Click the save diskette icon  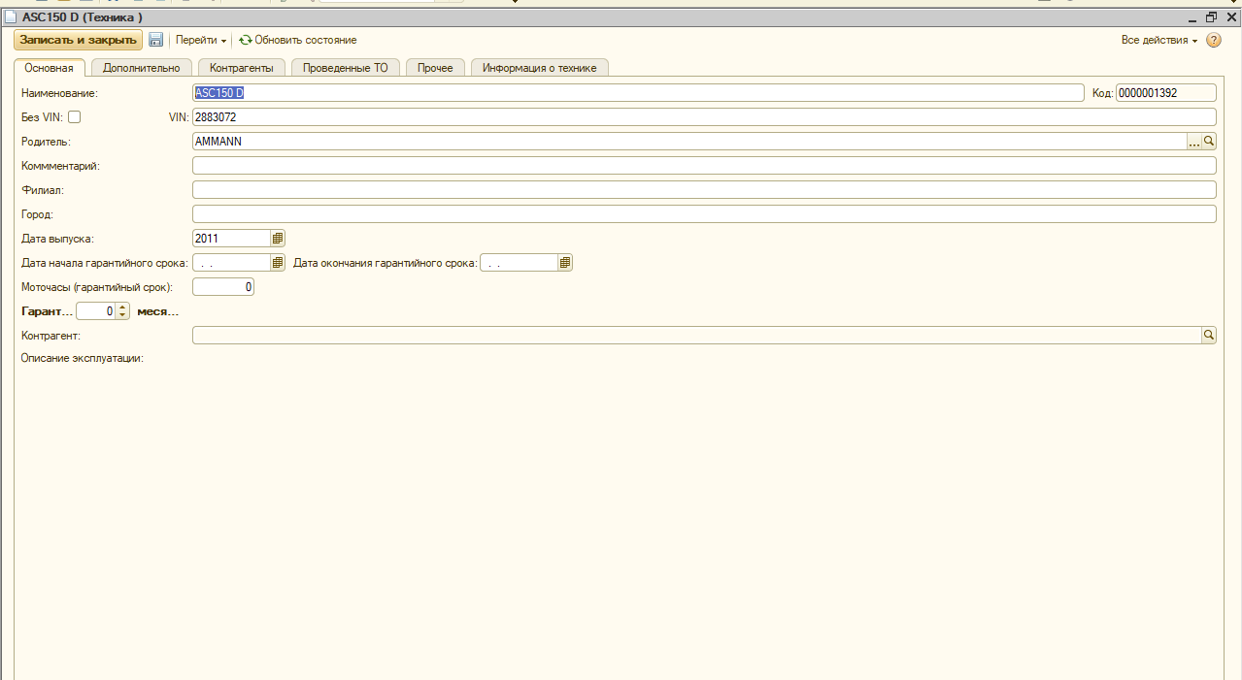(155, 40)
